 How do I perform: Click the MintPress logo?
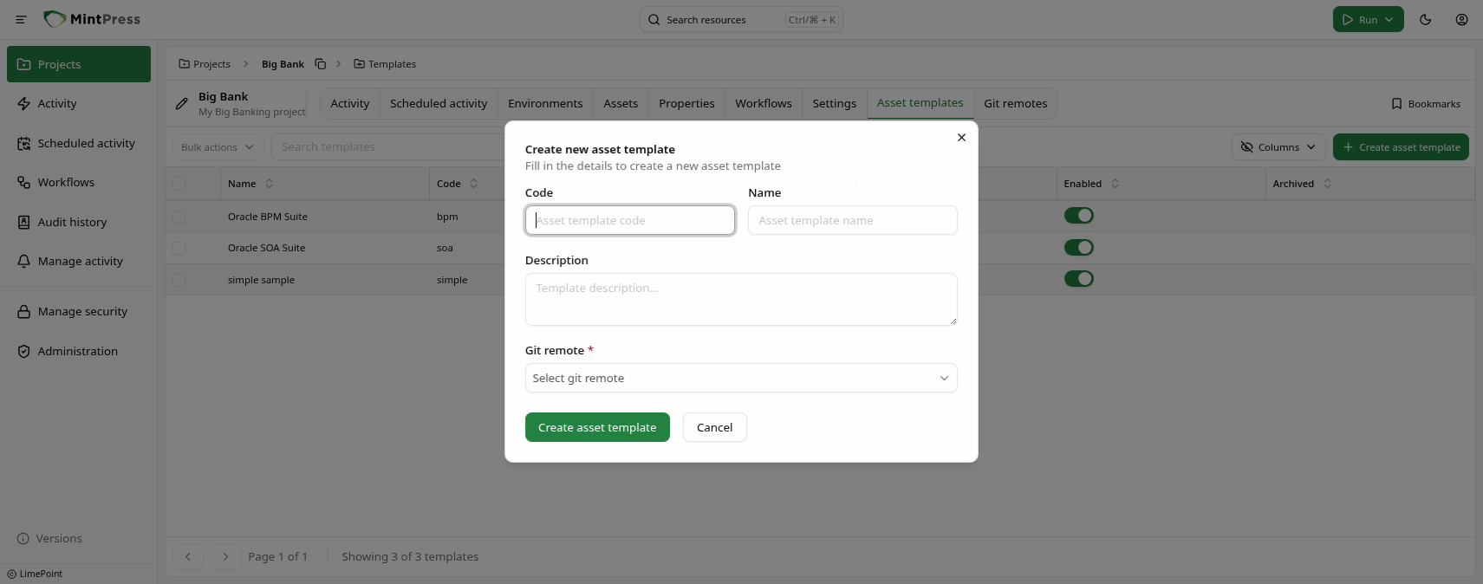92,19
